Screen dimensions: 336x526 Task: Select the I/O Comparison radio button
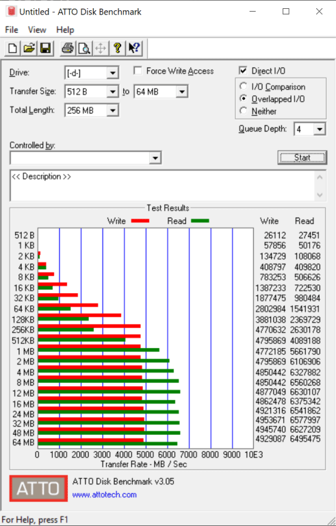(243, 86)
